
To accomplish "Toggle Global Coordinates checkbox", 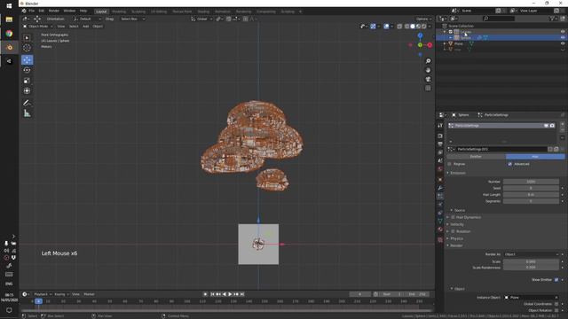I will point(556,304).
